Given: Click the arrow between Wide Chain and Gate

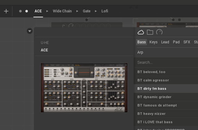Looking at the screenshot, I should pyautogui.click(x=77, y=11).
